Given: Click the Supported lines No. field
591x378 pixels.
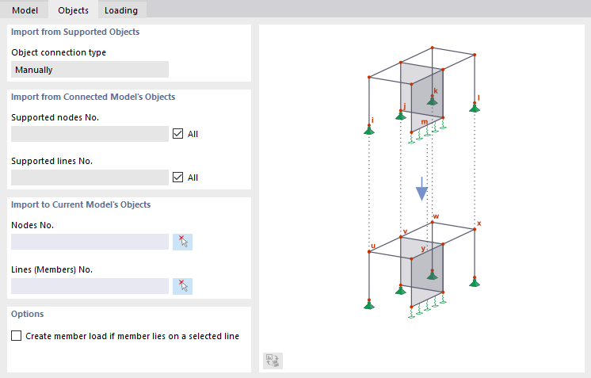Looking at the screenshot, I should [x=90, y=178].
